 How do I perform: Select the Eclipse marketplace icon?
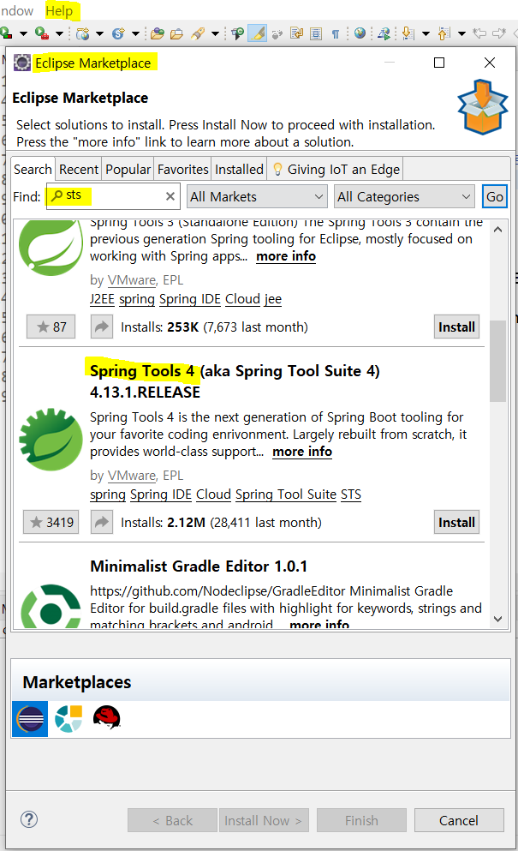coord(30,719)
